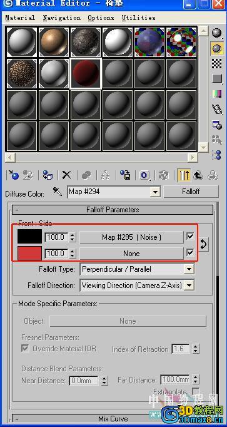Open the Options menu

click(x=101, y=18)
